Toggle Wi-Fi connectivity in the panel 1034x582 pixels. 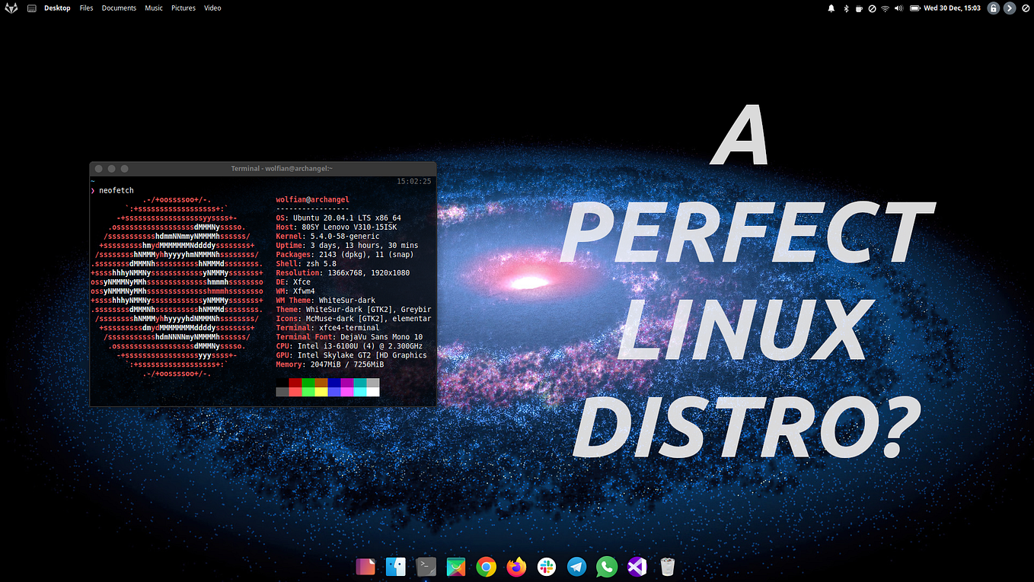coord(884,8)
